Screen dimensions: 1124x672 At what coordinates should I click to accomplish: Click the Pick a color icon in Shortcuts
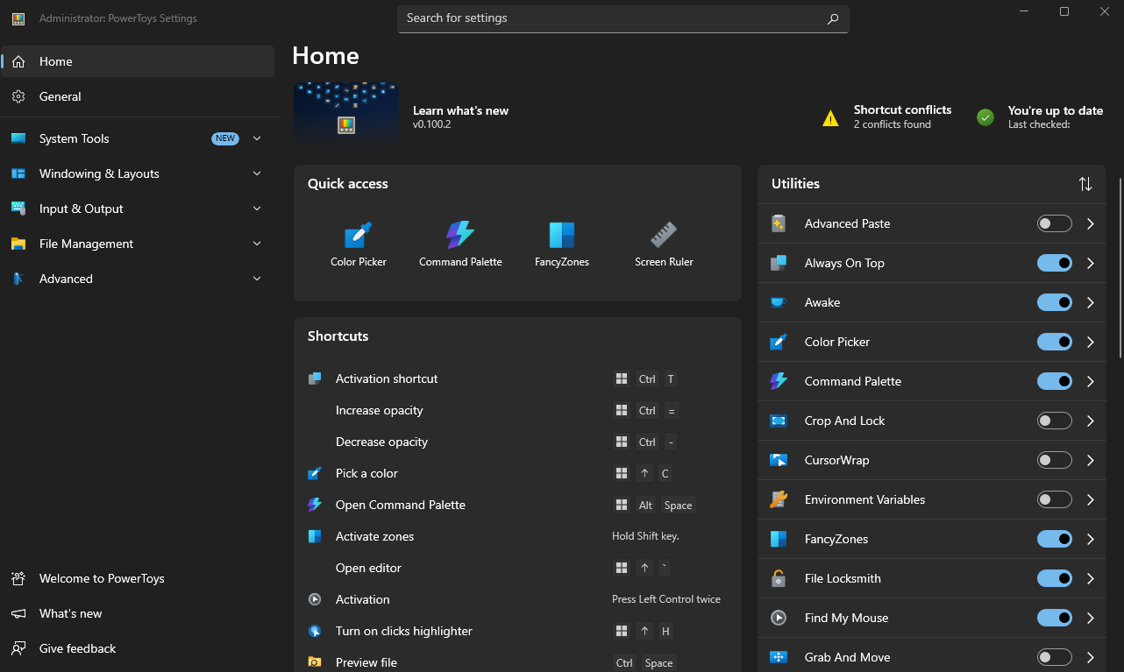coord(315,473)
